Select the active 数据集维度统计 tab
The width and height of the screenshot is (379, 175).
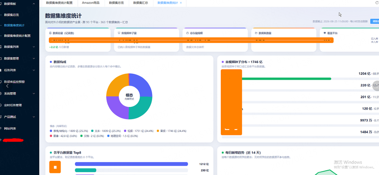(168, 3)
